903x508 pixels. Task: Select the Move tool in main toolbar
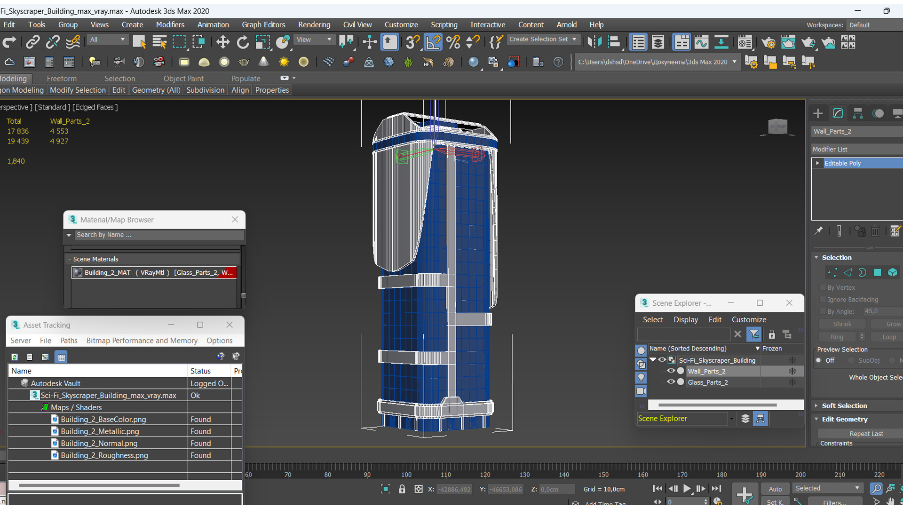point(222,42)
